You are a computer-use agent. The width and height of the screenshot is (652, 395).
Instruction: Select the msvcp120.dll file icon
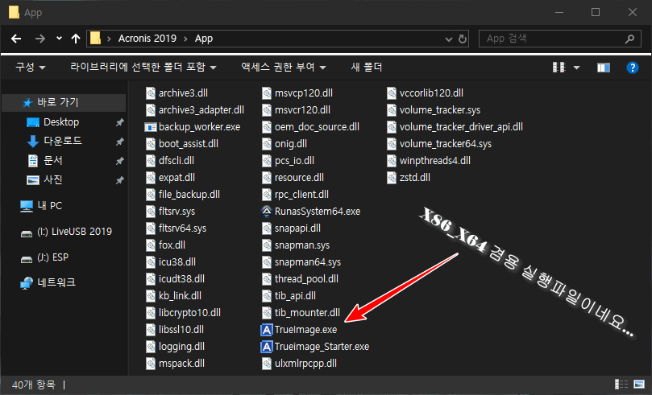click(x=267, y=93)
